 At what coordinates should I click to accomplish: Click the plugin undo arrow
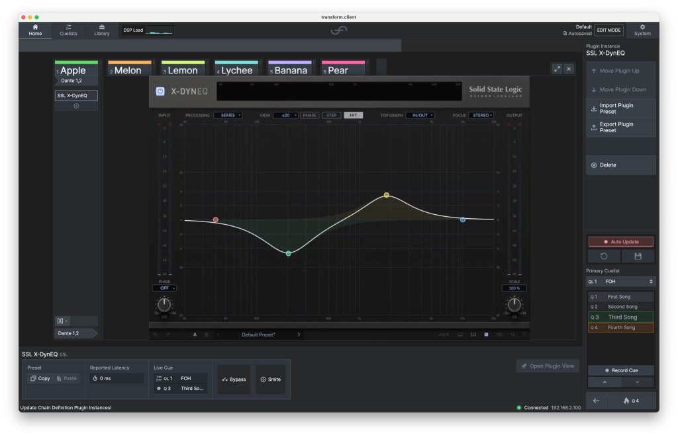(156, 335)
